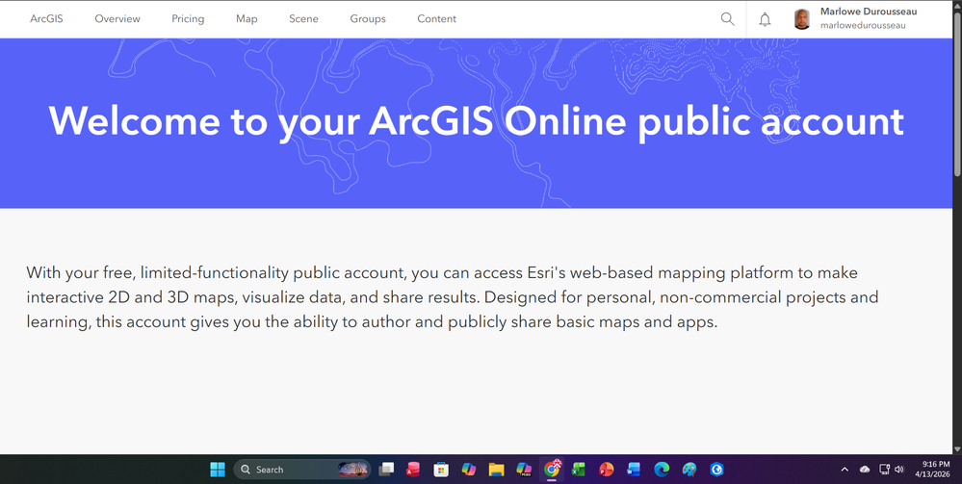Image resolution: width=962 pixels, height=484 pixels.
Task: Open the Marlowe Durousseau account menu
Action: 855,19
